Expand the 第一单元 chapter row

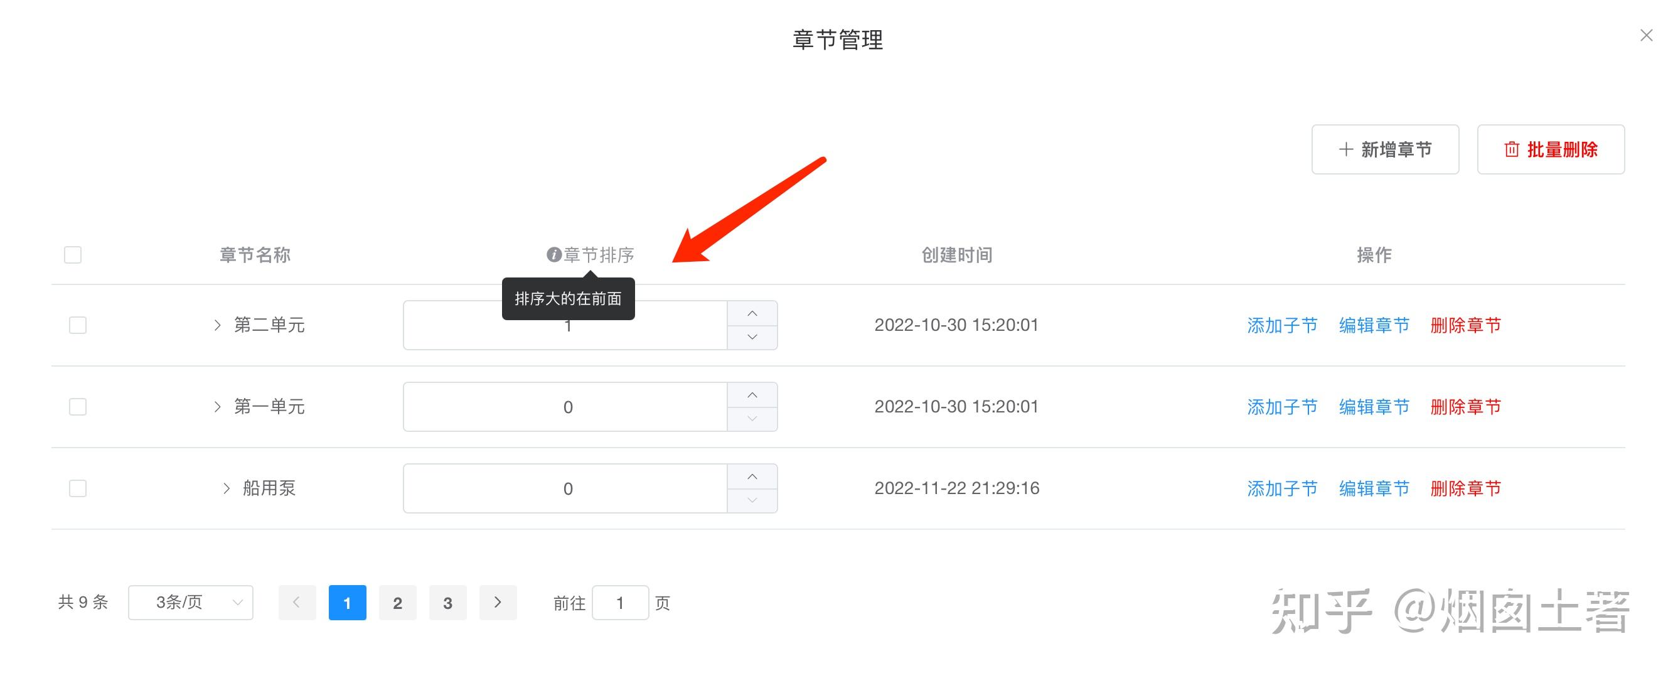coord(218,407)
